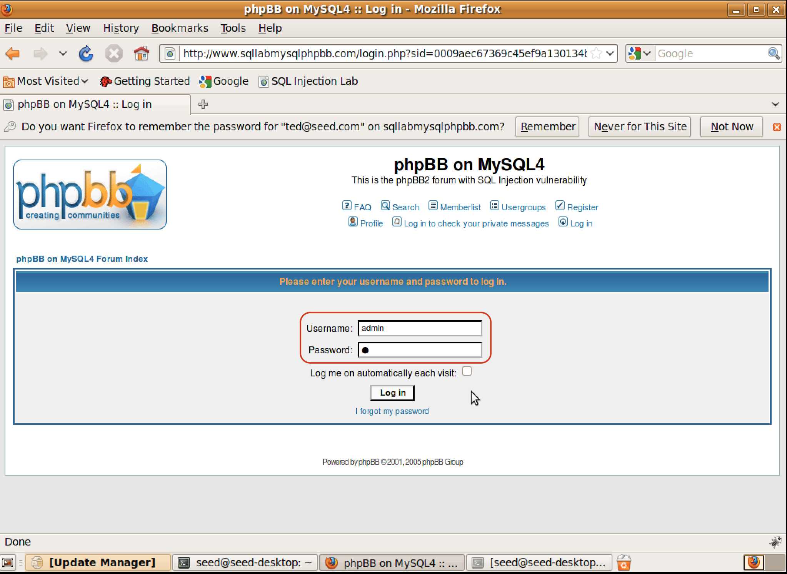Open the Help menu
The width and height of the screenshot is (787, 574).
click(x=270, y=28)
